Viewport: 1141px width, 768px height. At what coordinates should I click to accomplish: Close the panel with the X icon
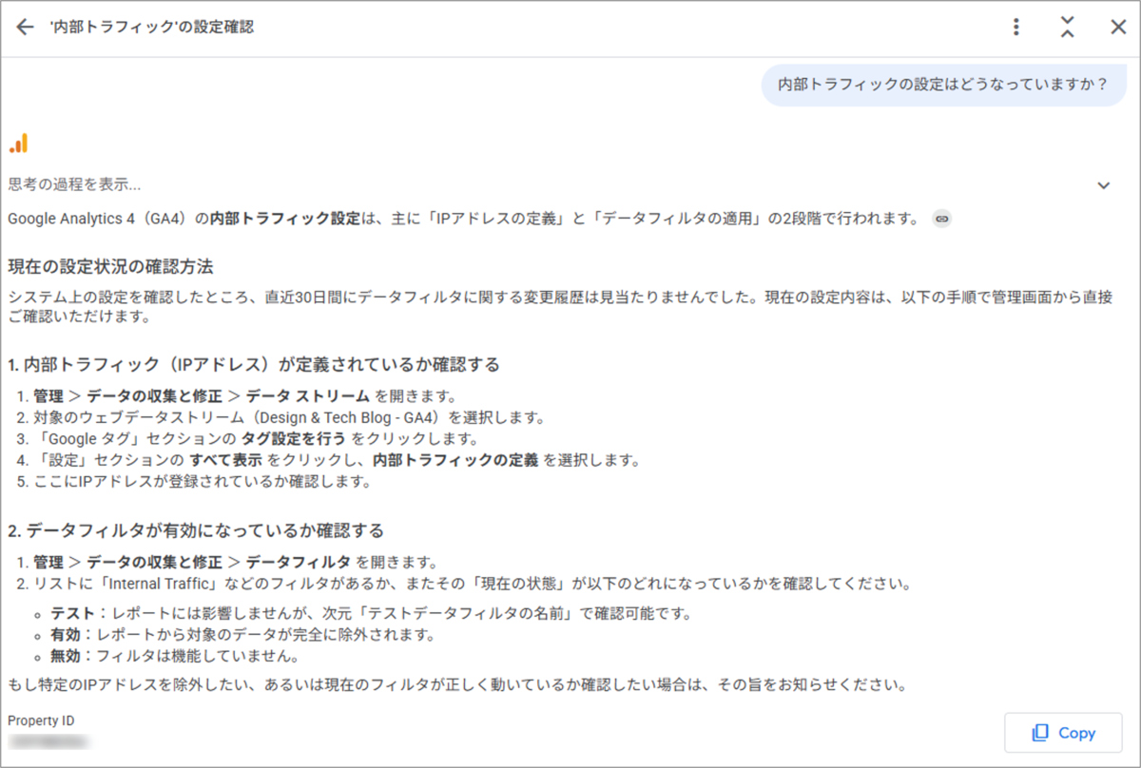point(1118,27)
